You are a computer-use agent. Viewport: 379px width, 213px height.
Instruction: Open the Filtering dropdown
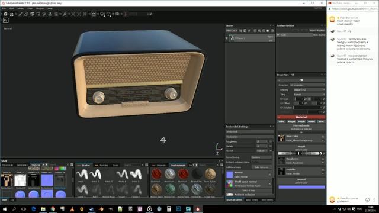(309, 89)
